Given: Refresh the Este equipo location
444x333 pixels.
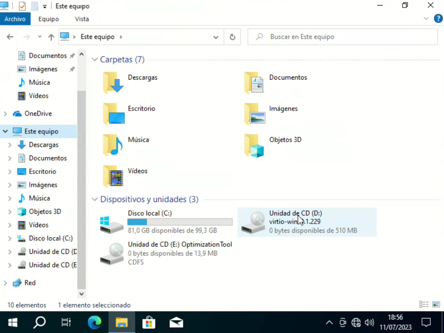Looking at the screenshot, I should coord(232,37).
